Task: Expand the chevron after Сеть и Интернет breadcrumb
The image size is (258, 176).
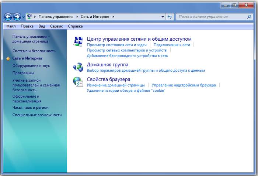Action: click(x=113, y=17)
